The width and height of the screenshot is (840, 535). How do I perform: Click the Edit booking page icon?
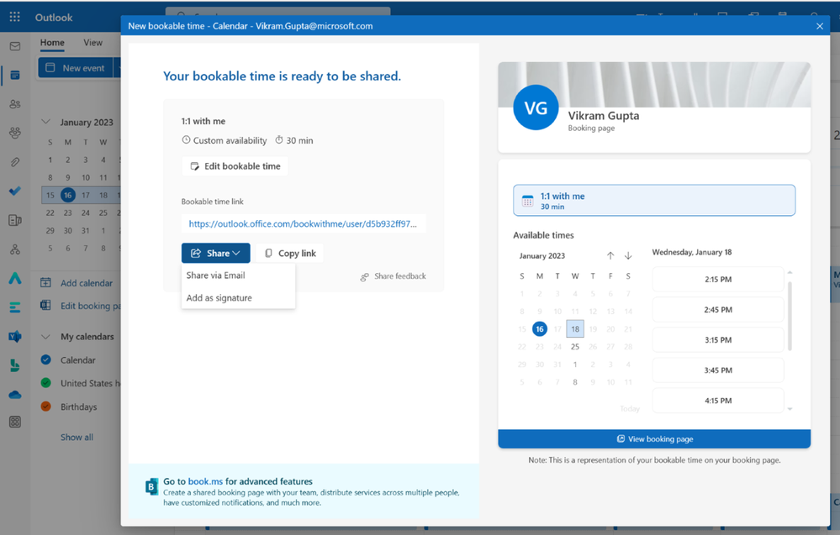coord(46,306)
